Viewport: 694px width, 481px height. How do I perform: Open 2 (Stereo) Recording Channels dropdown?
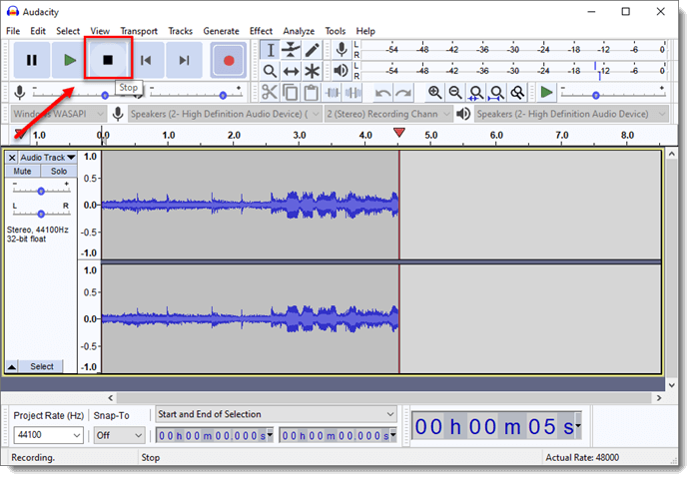(388, 114)
